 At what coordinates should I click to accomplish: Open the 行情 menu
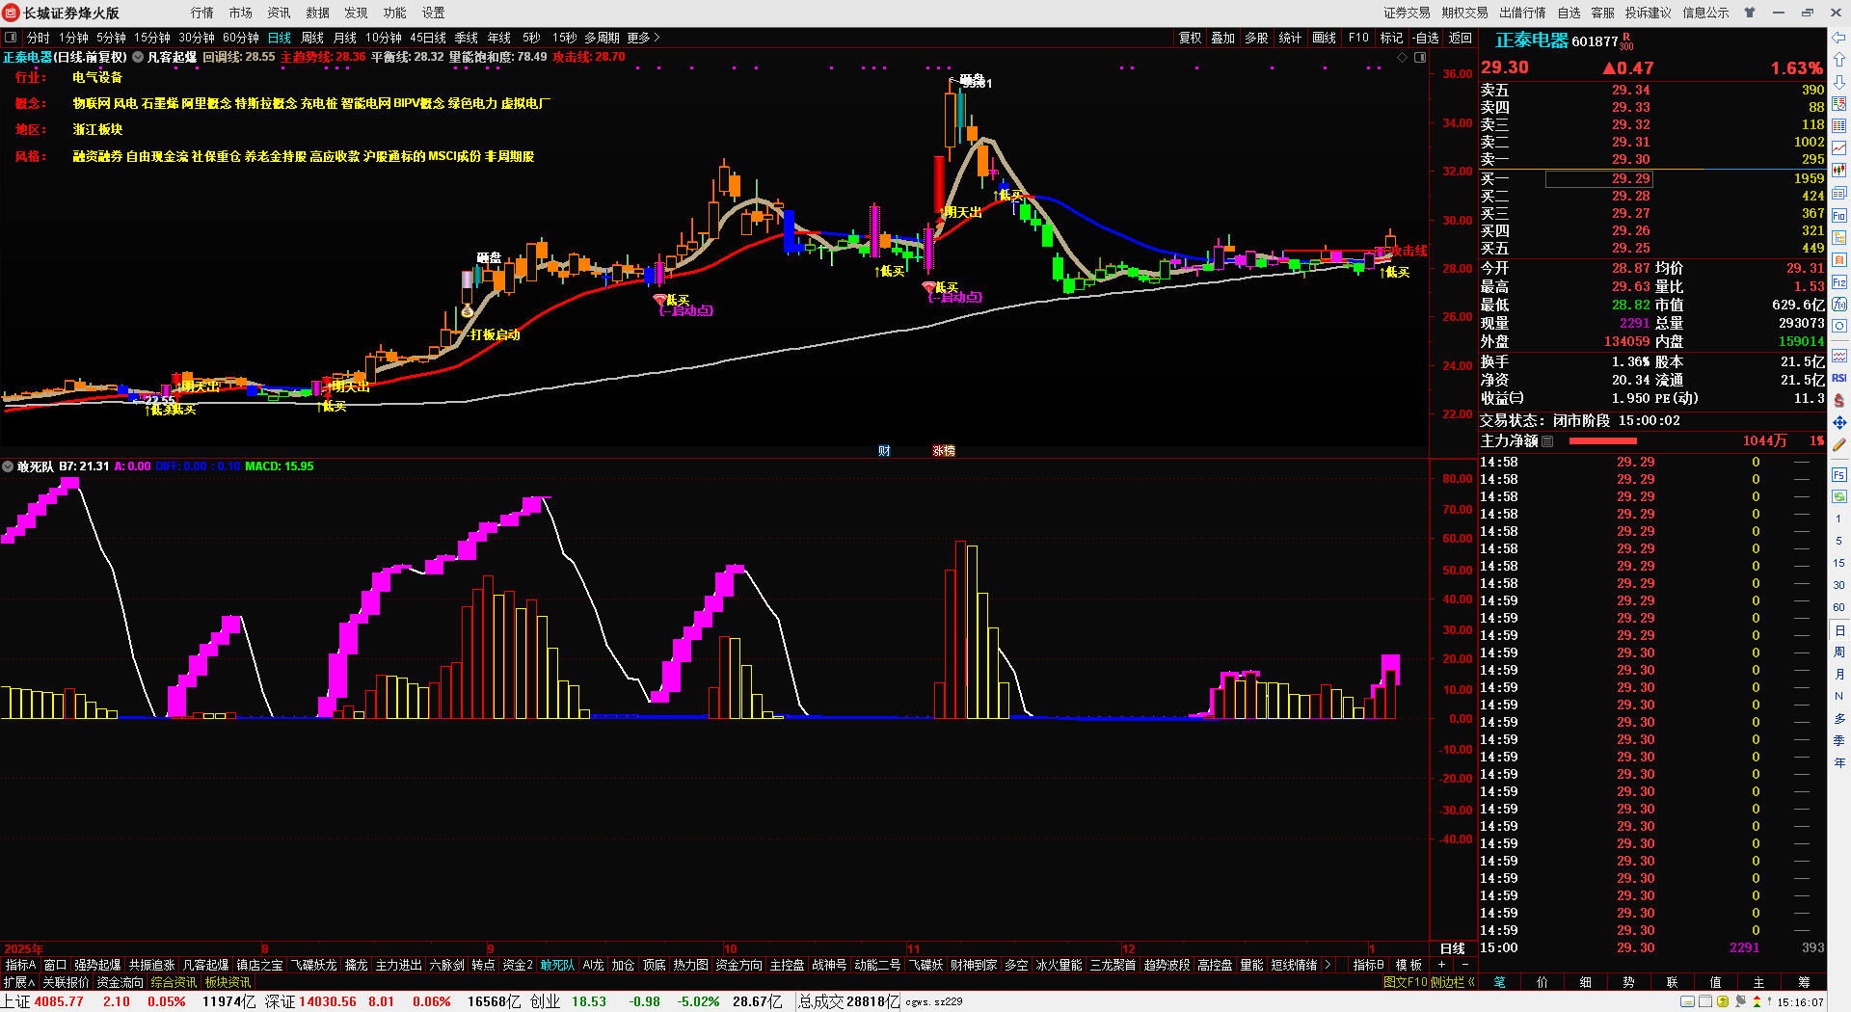point(202,13)
